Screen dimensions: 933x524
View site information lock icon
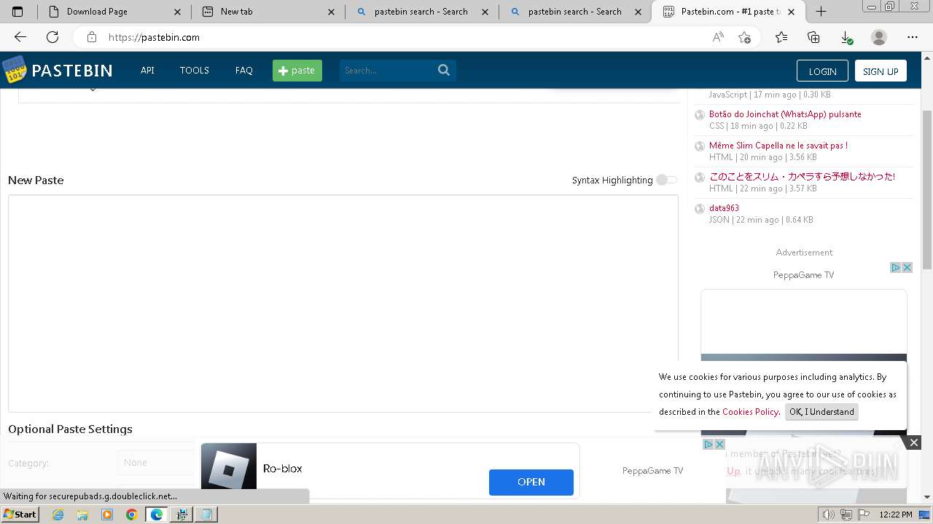click(91, 37)
